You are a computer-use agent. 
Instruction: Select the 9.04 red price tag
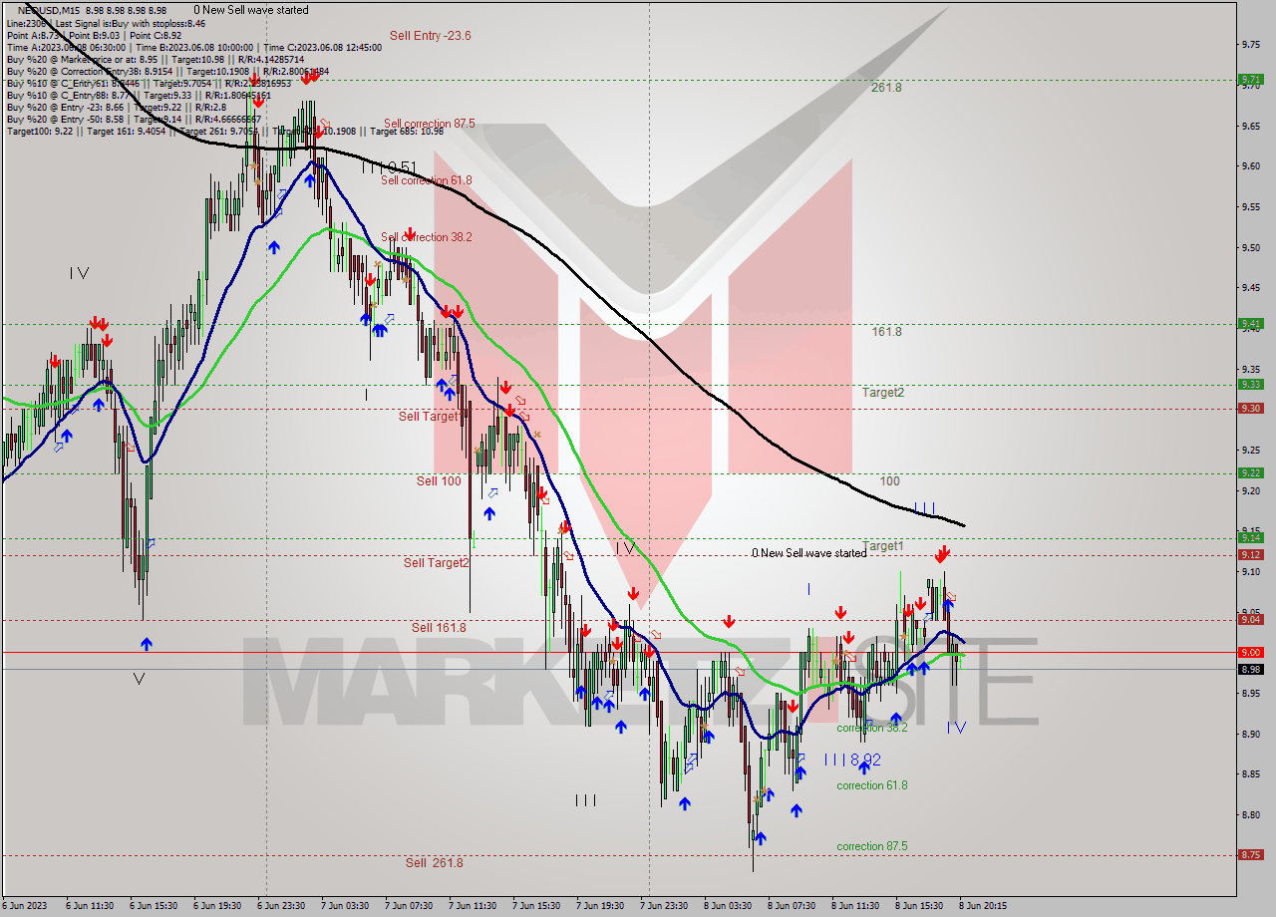1250,619
